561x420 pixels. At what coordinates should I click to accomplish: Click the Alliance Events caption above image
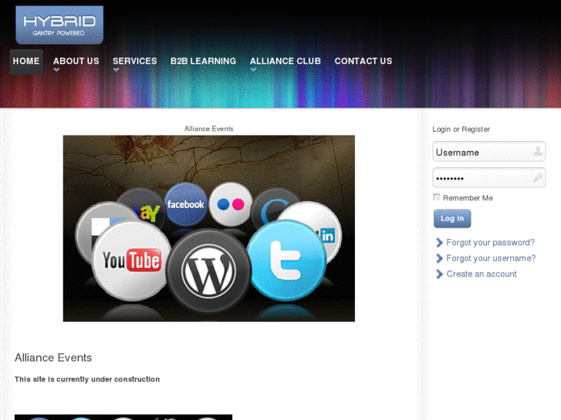click(209, 129)
